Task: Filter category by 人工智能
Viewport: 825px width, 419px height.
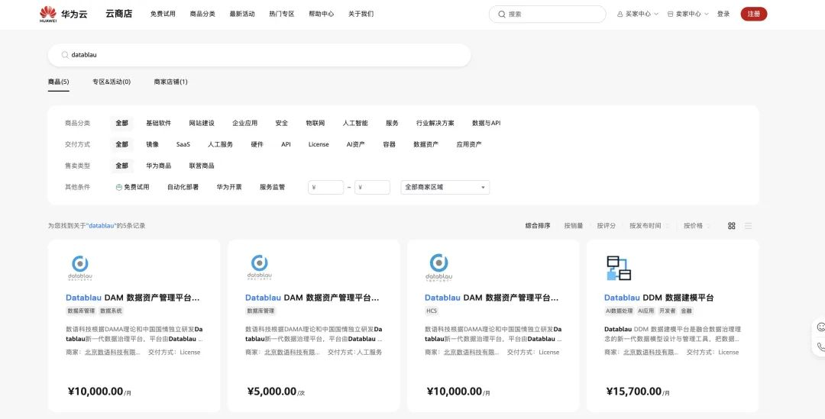Action: (x=355, y=123)
